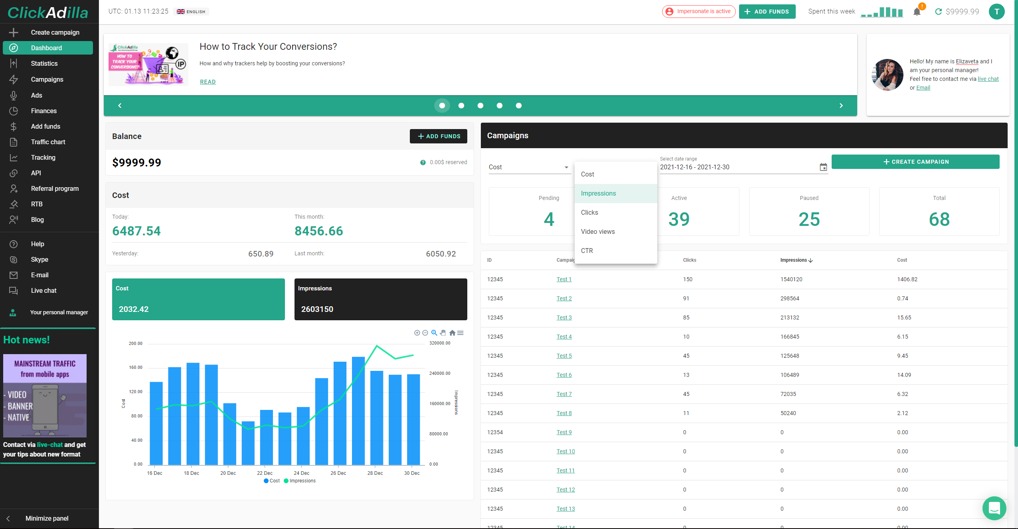Screen dimensions: 1018x529
Task: Open the live chat bubble widget
Action: coord(994,508)
